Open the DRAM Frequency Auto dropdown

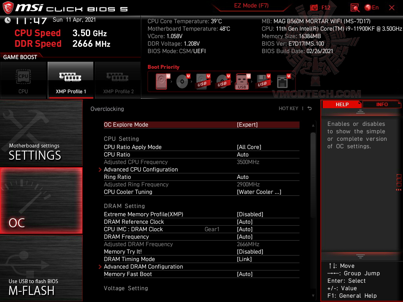245,237
